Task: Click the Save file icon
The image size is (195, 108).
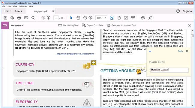Action: pos(5,18)
